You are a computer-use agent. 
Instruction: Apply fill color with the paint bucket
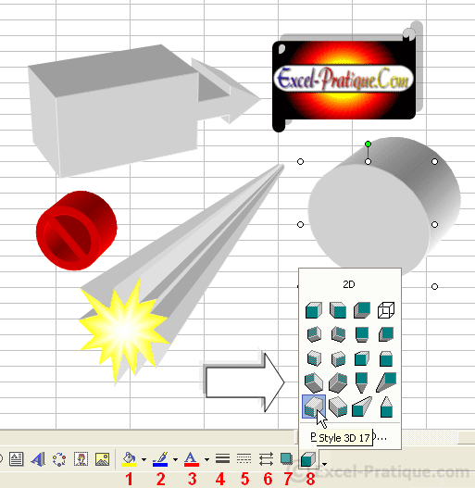(129, 459)
